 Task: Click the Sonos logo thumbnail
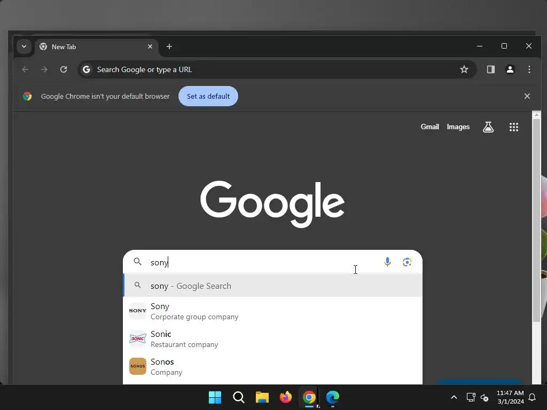[138, 366]
